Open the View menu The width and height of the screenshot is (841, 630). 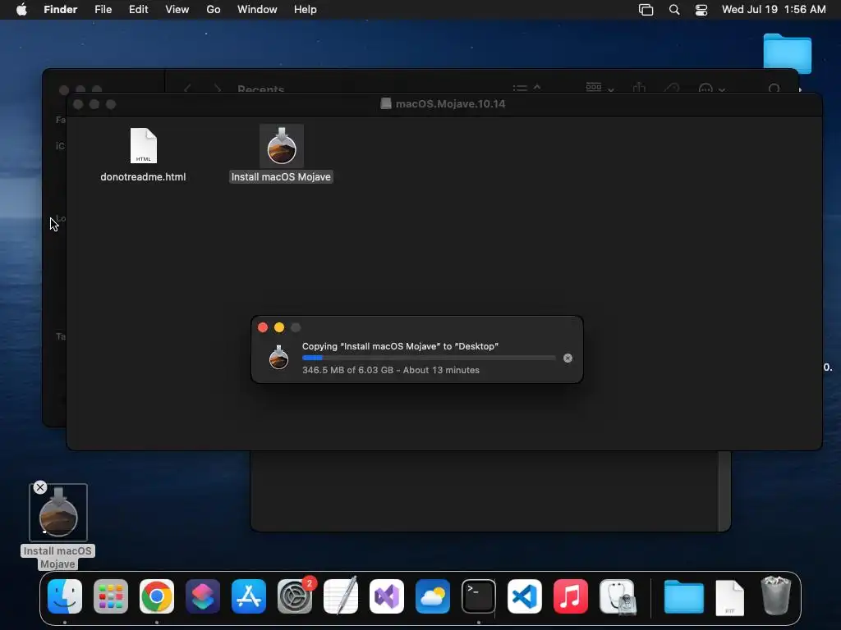pos(177,10)
